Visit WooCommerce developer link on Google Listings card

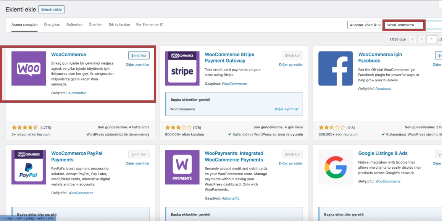coord(388,182)
